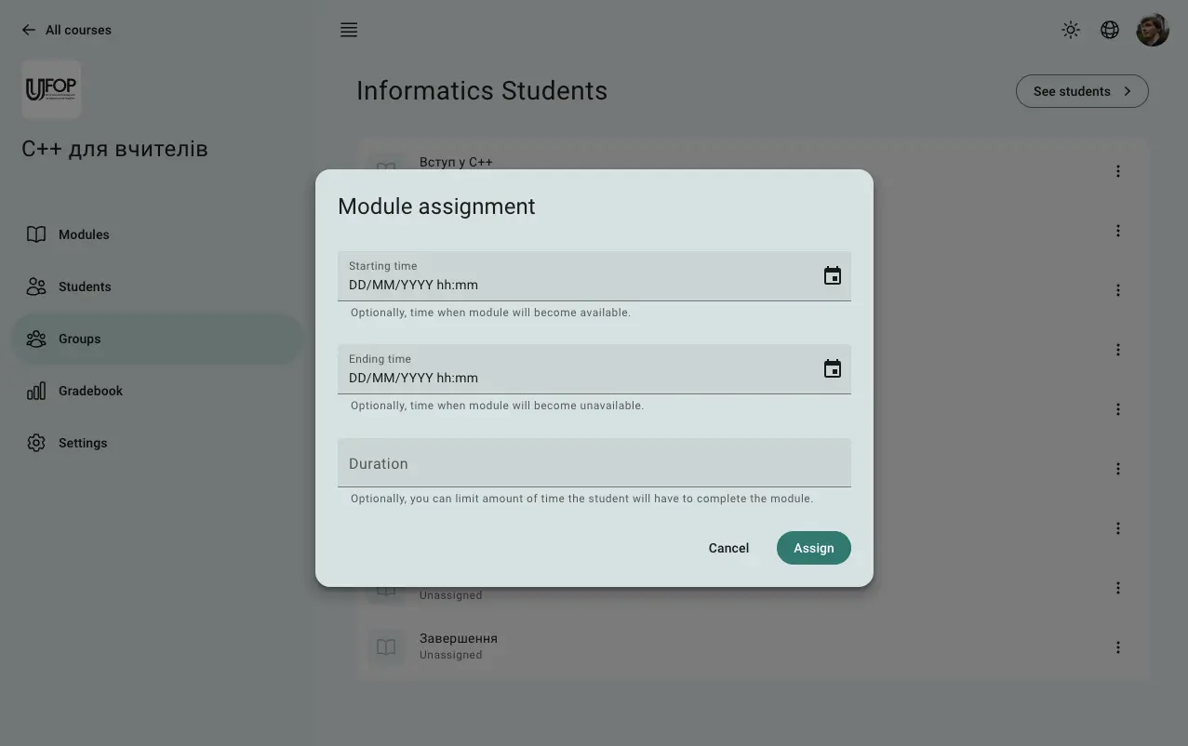This screenshot has height=746, width=1188.
Task: Open the language globe icon
Action: pos(1109,29)
